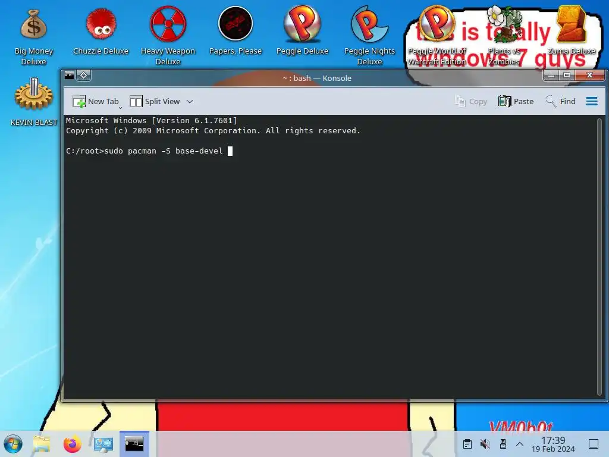This screenshot has width=609, height=457.
Task: Open the system settings taskbar icon
Action: (103, 444)
